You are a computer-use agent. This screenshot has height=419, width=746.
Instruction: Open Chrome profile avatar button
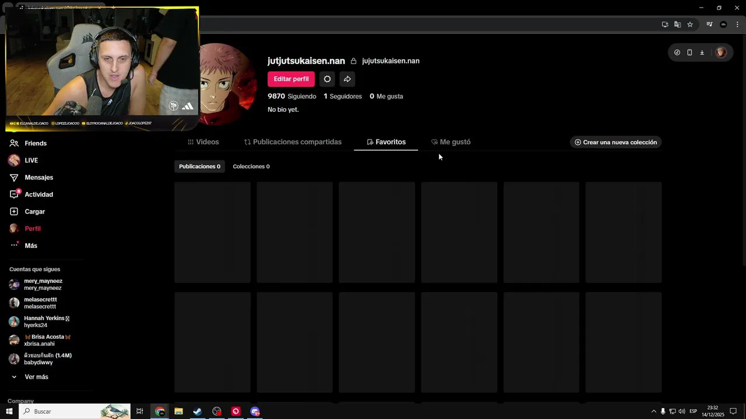tap(723, 24)
